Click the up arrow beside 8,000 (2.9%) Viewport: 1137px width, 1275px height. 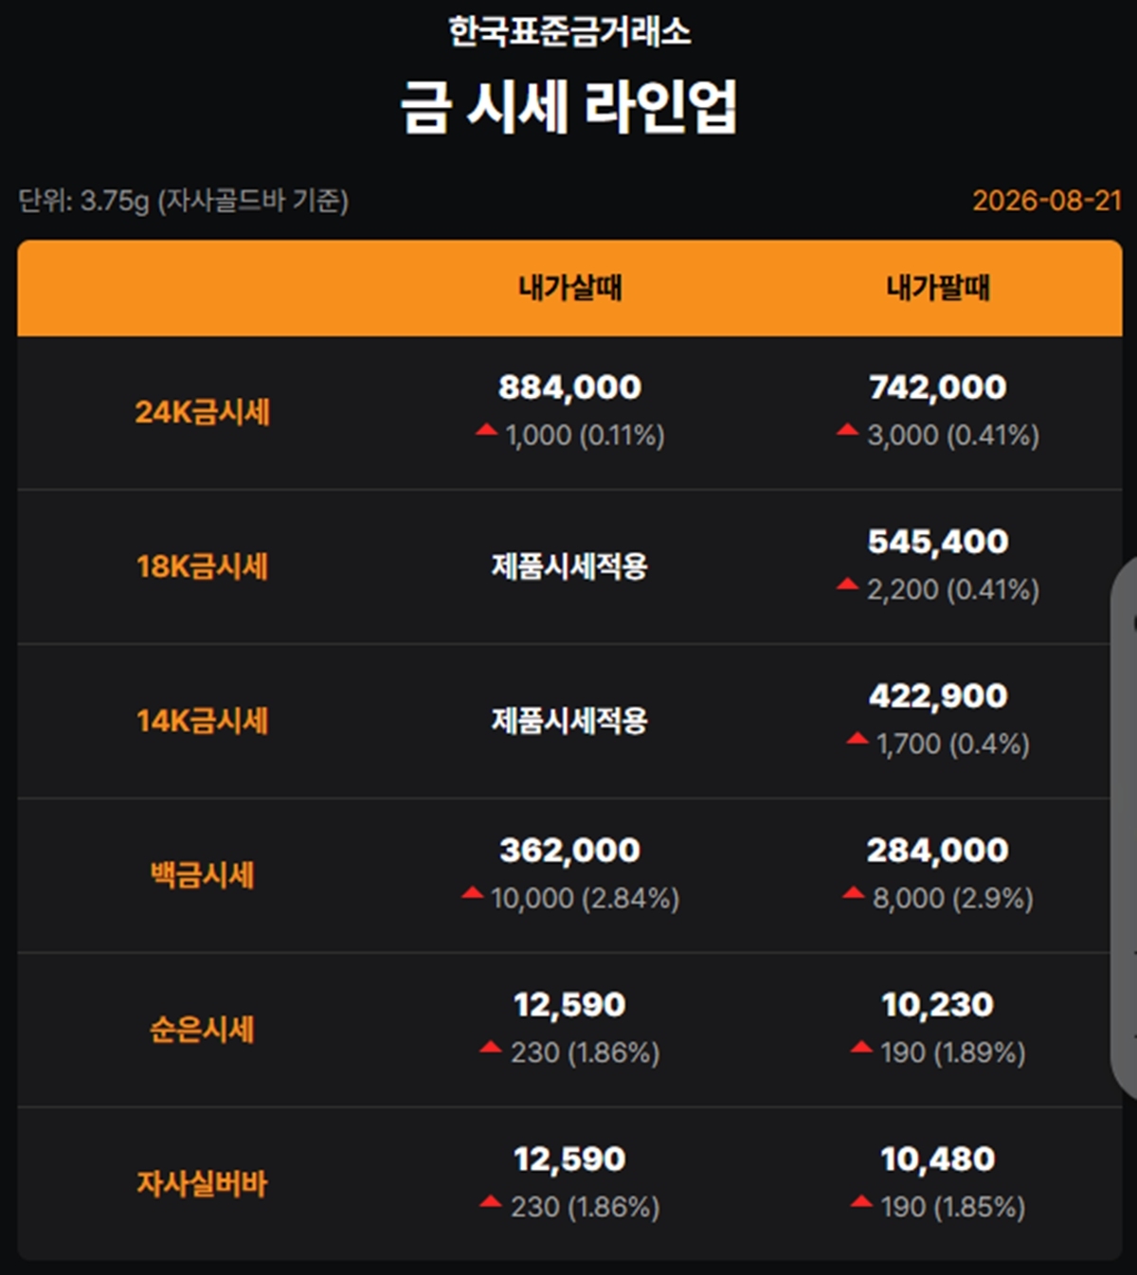(853, 893)
